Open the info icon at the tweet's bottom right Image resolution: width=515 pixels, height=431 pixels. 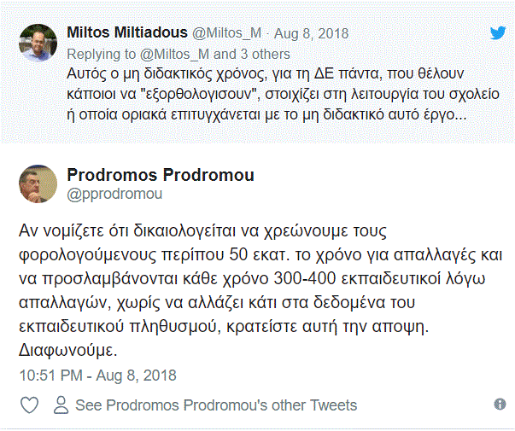click(x=500, y=404)
